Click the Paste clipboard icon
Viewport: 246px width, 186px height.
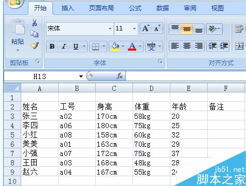coord(18,27)
